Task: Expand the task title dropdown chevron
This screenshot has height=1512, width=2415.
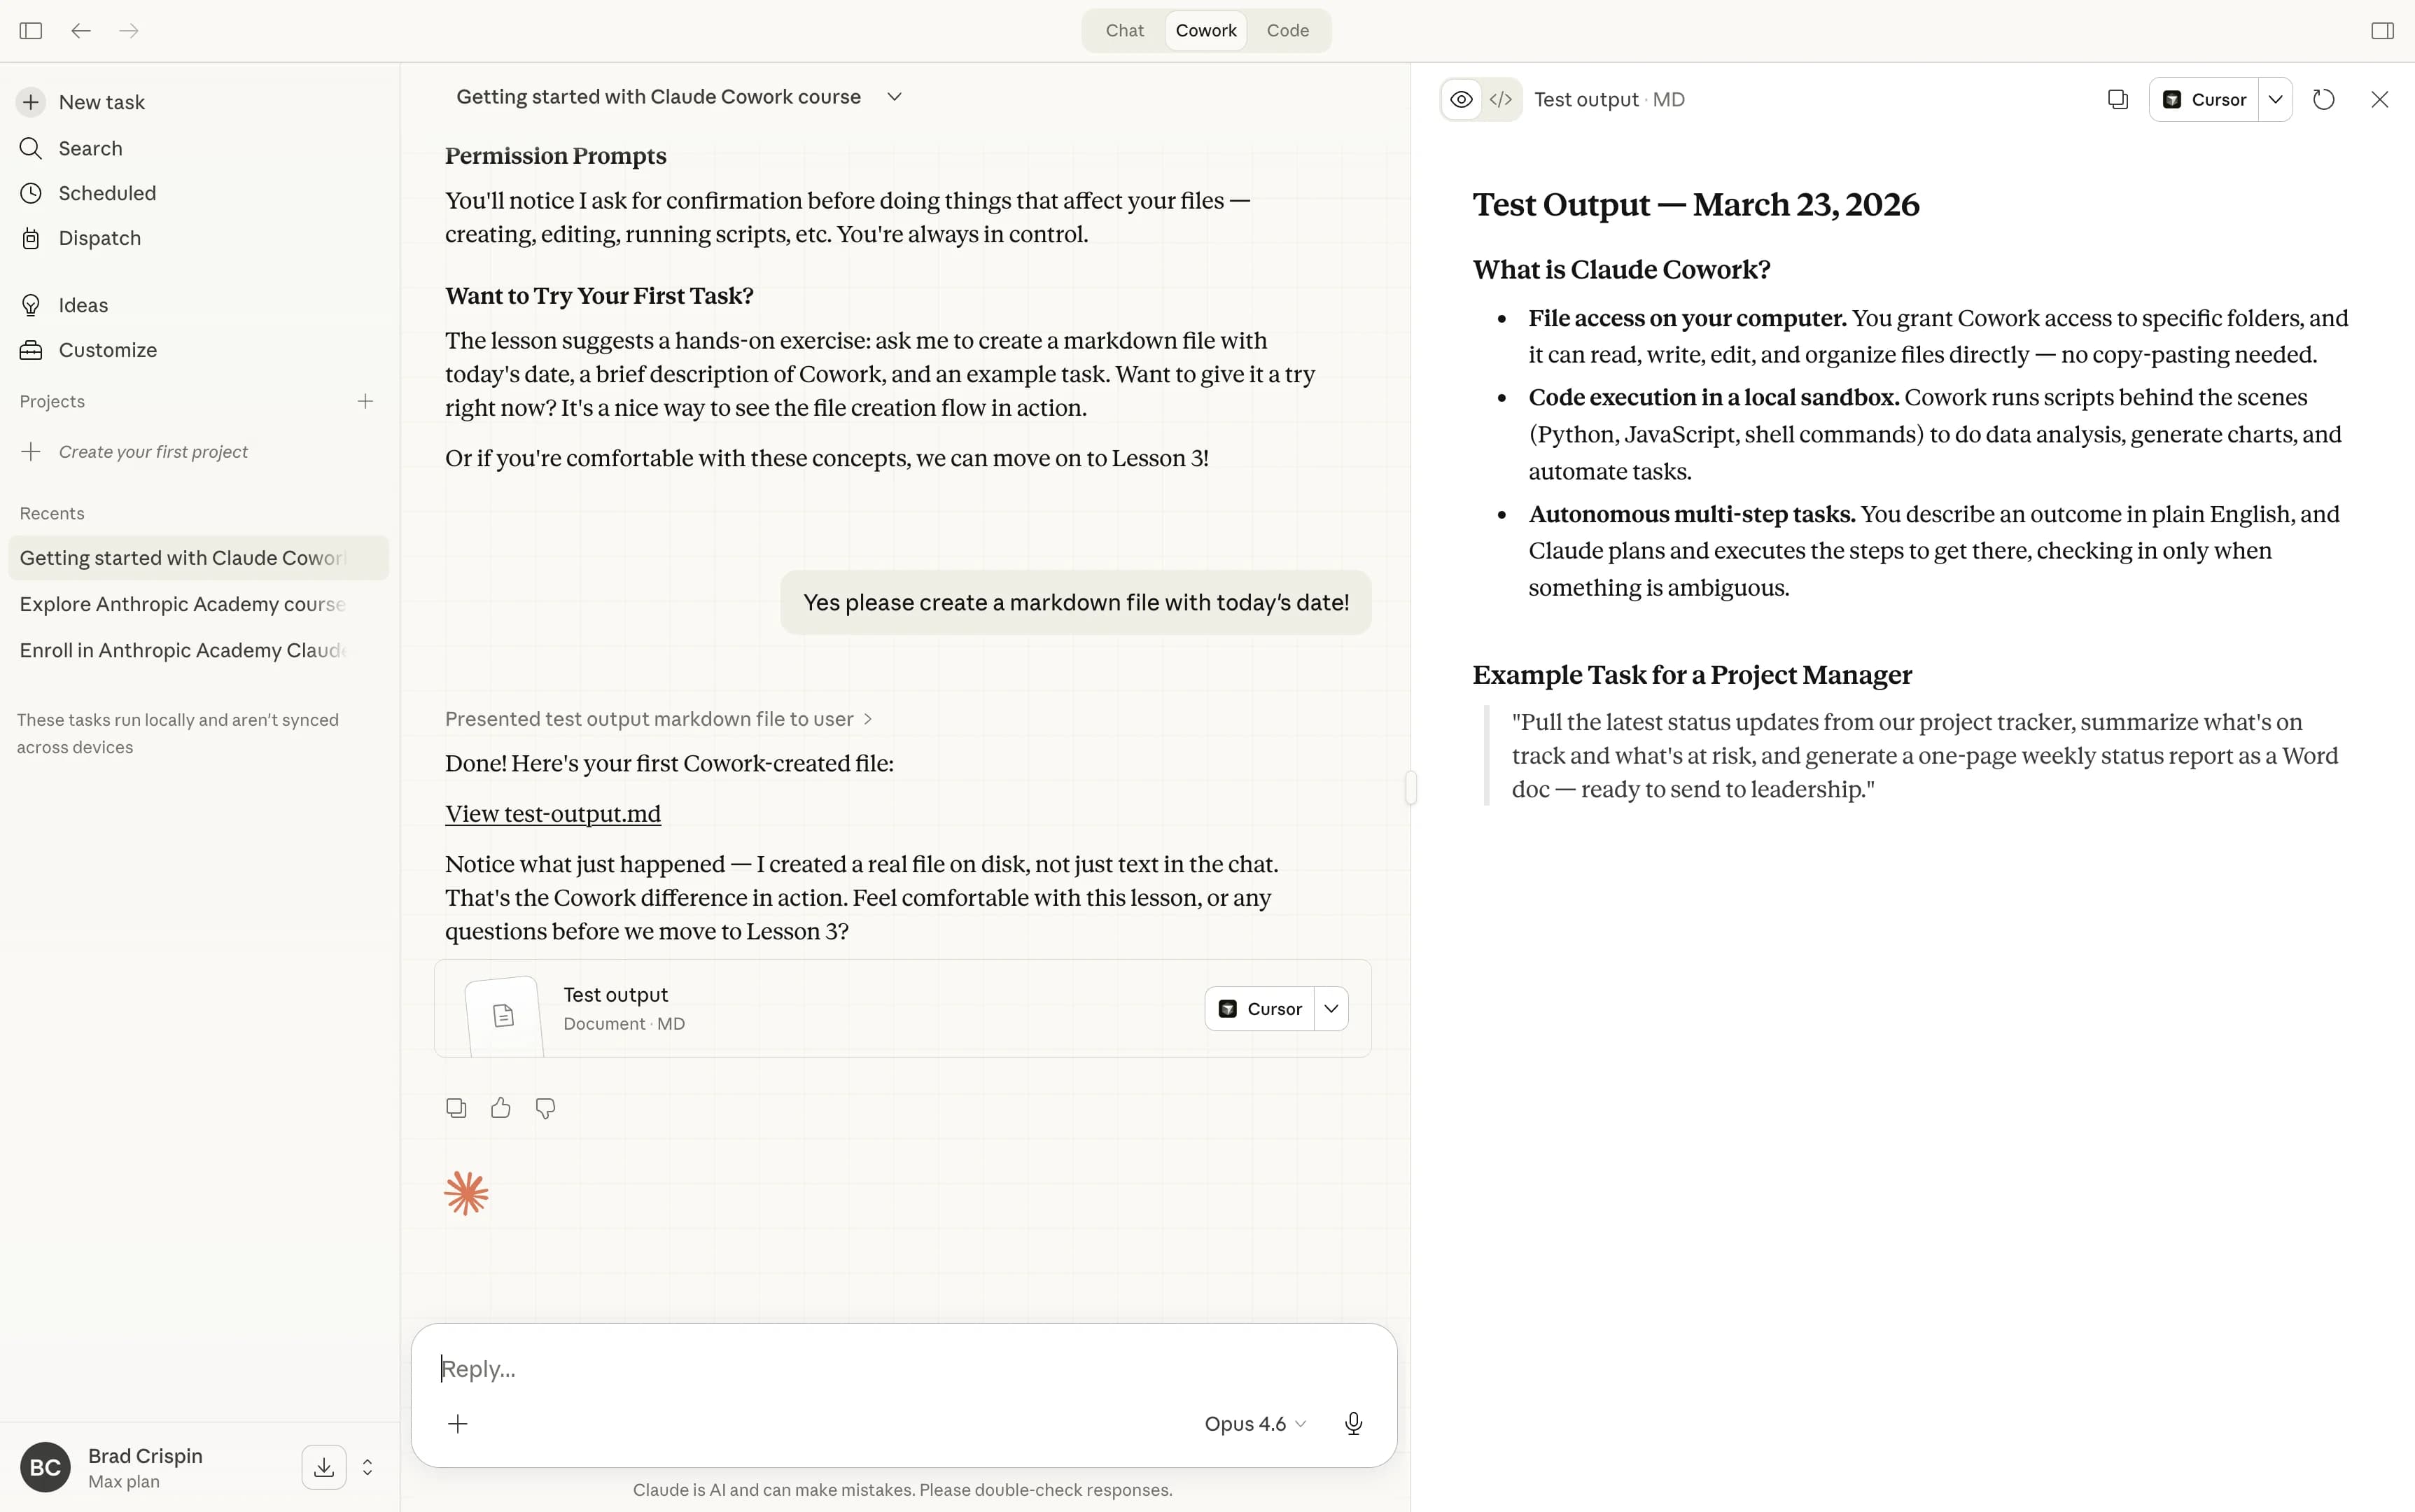Action: point(894,97)
